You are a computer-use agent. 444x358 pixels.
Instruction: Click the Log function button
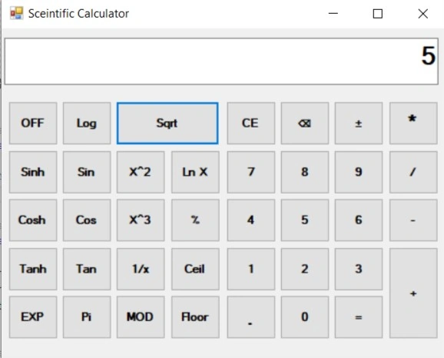[87, 123]
